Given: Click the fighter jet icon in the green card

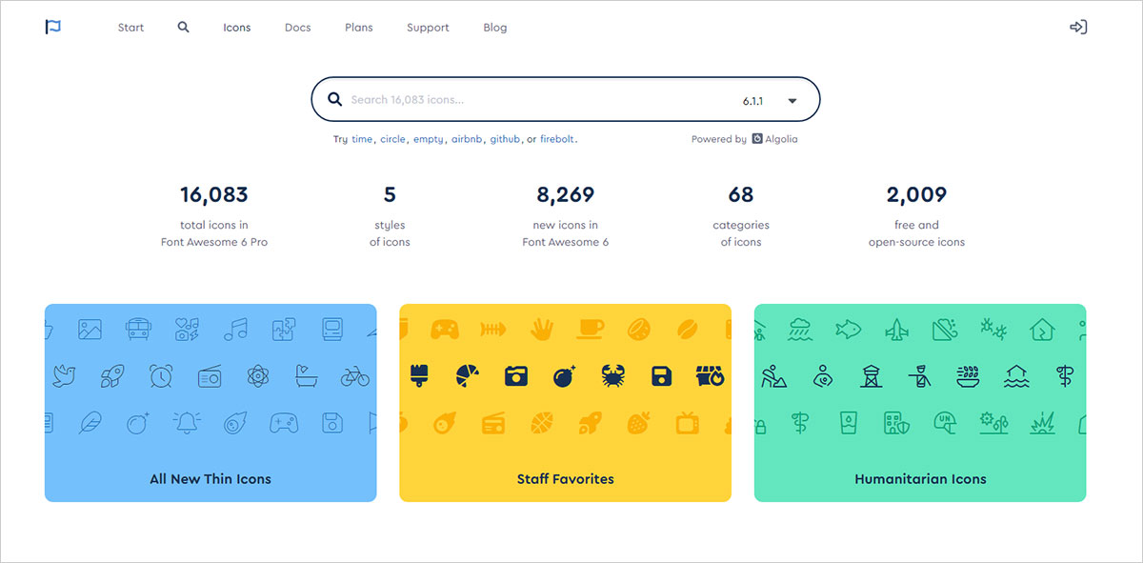Looking at the screenshot, I should coord(896,330).
